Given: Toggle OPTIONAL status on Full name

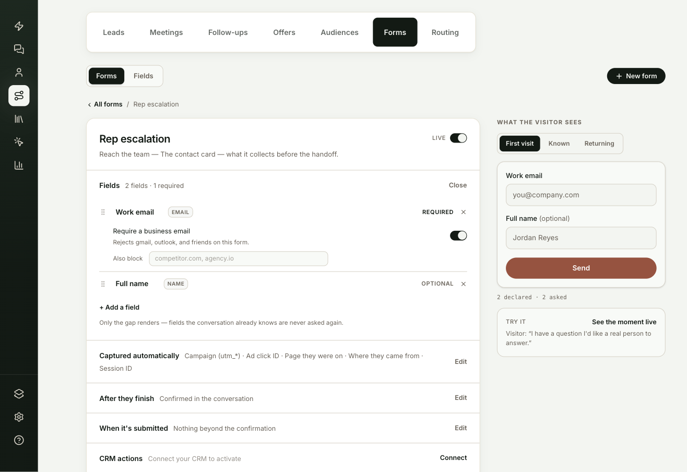Looking at the screenshot, I should [x=437, y=284].
